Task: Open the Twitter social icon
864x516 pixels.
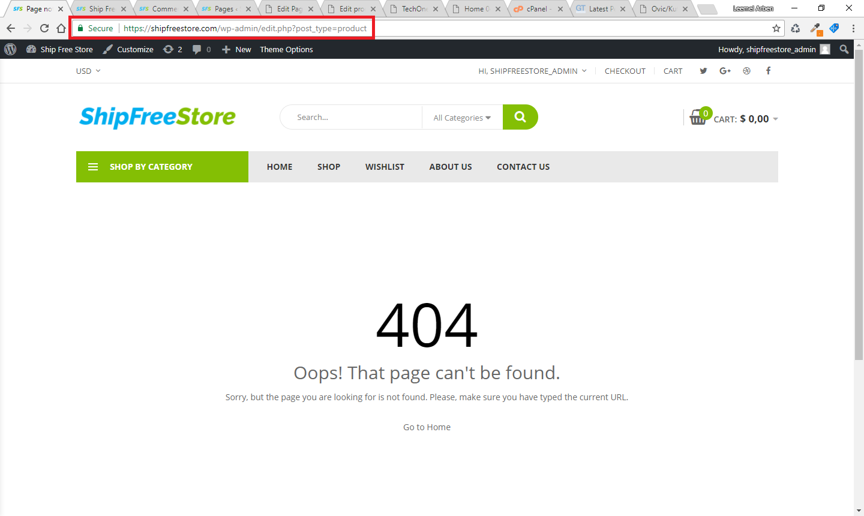Action: coord(703,71)
